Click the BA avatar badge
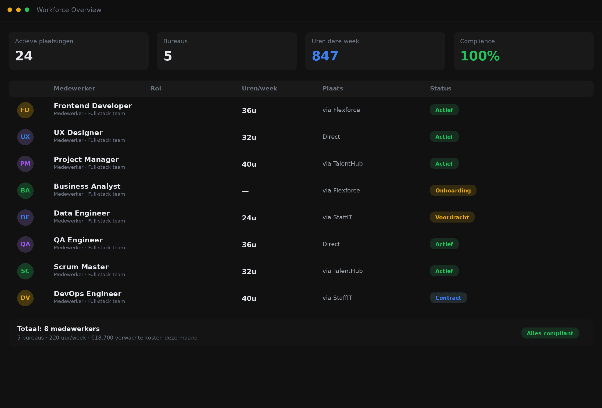Image resolution: width=602 pixels, height=408 pixels. (x=25, y=191)
